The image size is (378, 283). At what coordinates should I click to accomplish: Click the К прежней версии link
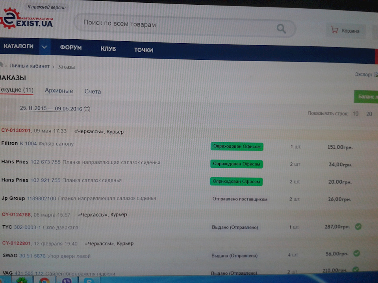click(46, 7)
